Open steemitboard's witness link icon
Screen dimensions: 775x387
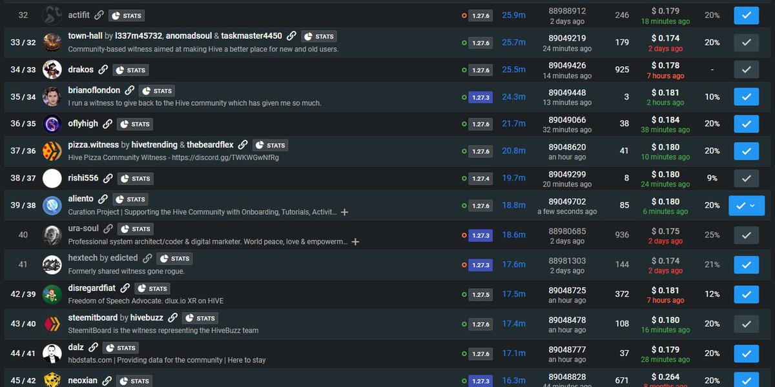172,318
